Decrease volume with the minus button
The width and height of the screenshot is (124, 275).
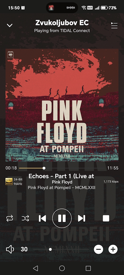(98, 249)
